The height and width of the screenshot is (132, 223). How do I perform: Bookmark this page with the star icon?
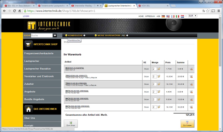208,11
